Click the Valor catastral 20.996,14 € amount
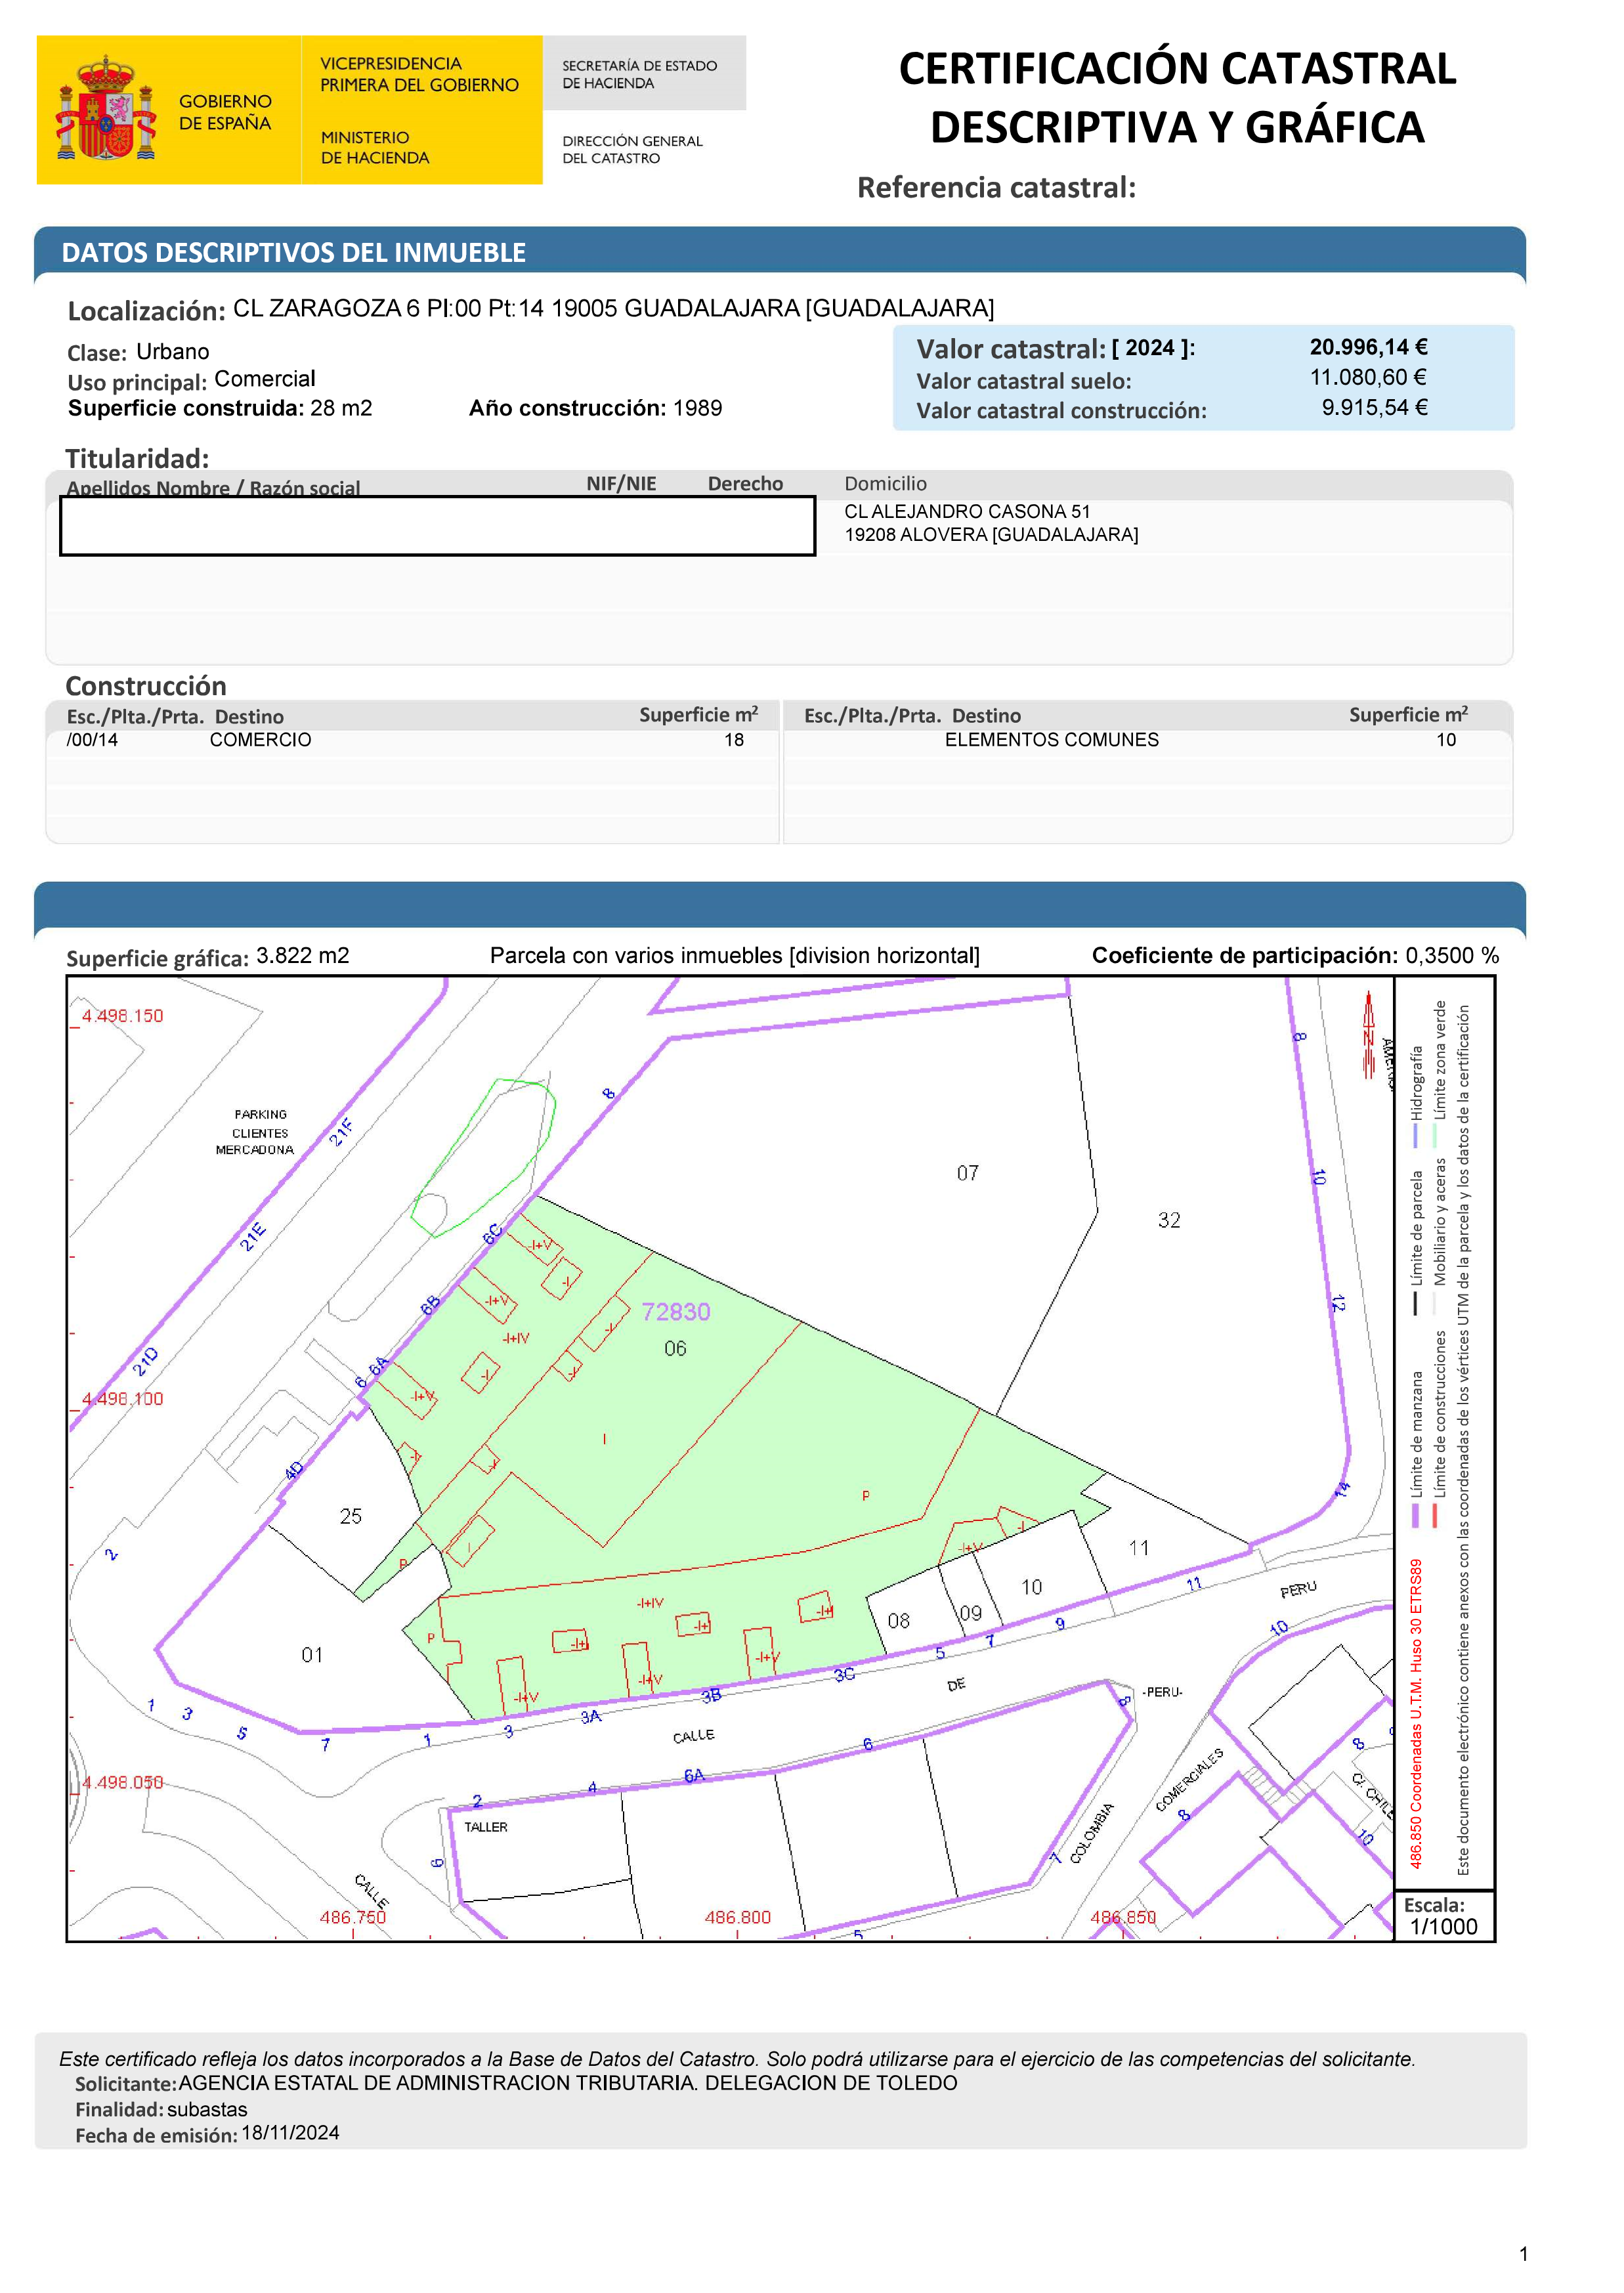The width and height of the screenshot is (1624, 2293). 1368,347
